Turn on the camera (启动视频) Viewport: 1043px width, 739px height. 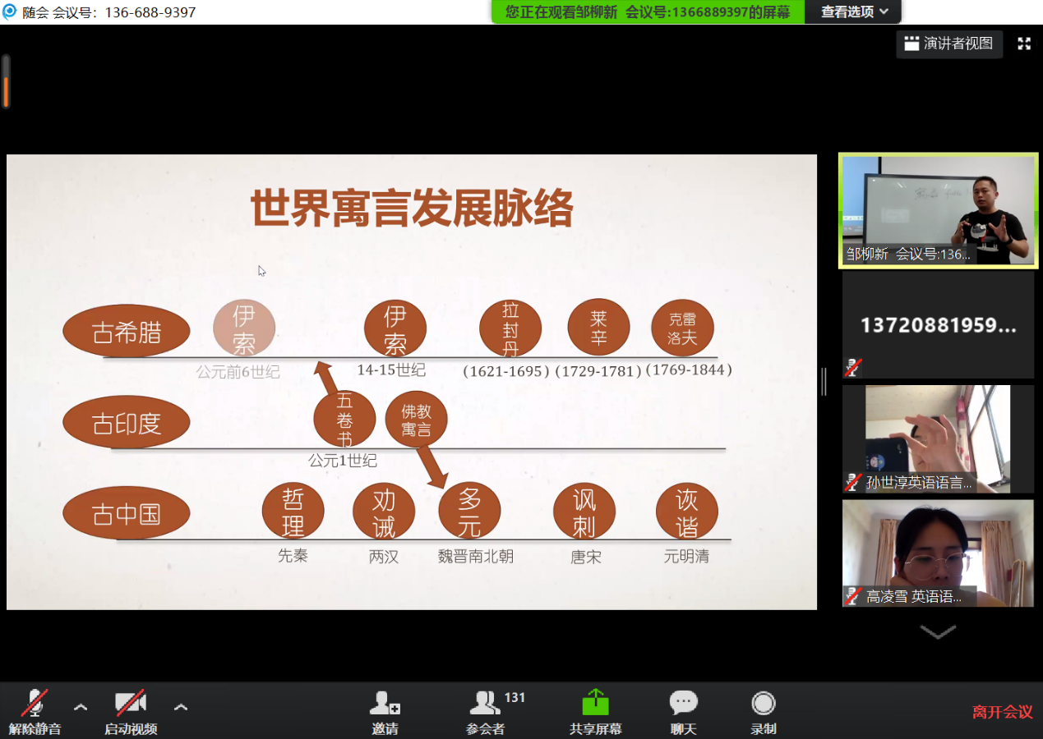click(131, 704)
